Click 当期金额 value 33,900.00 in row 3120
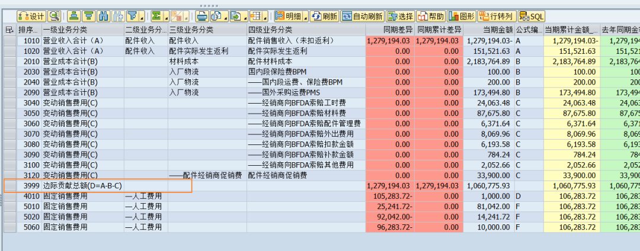 pos(488,175)
